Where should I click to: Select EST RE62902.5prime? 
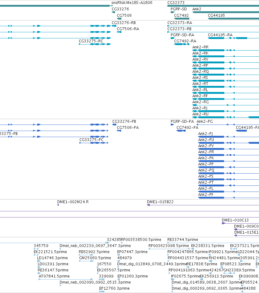click(94, 252)
